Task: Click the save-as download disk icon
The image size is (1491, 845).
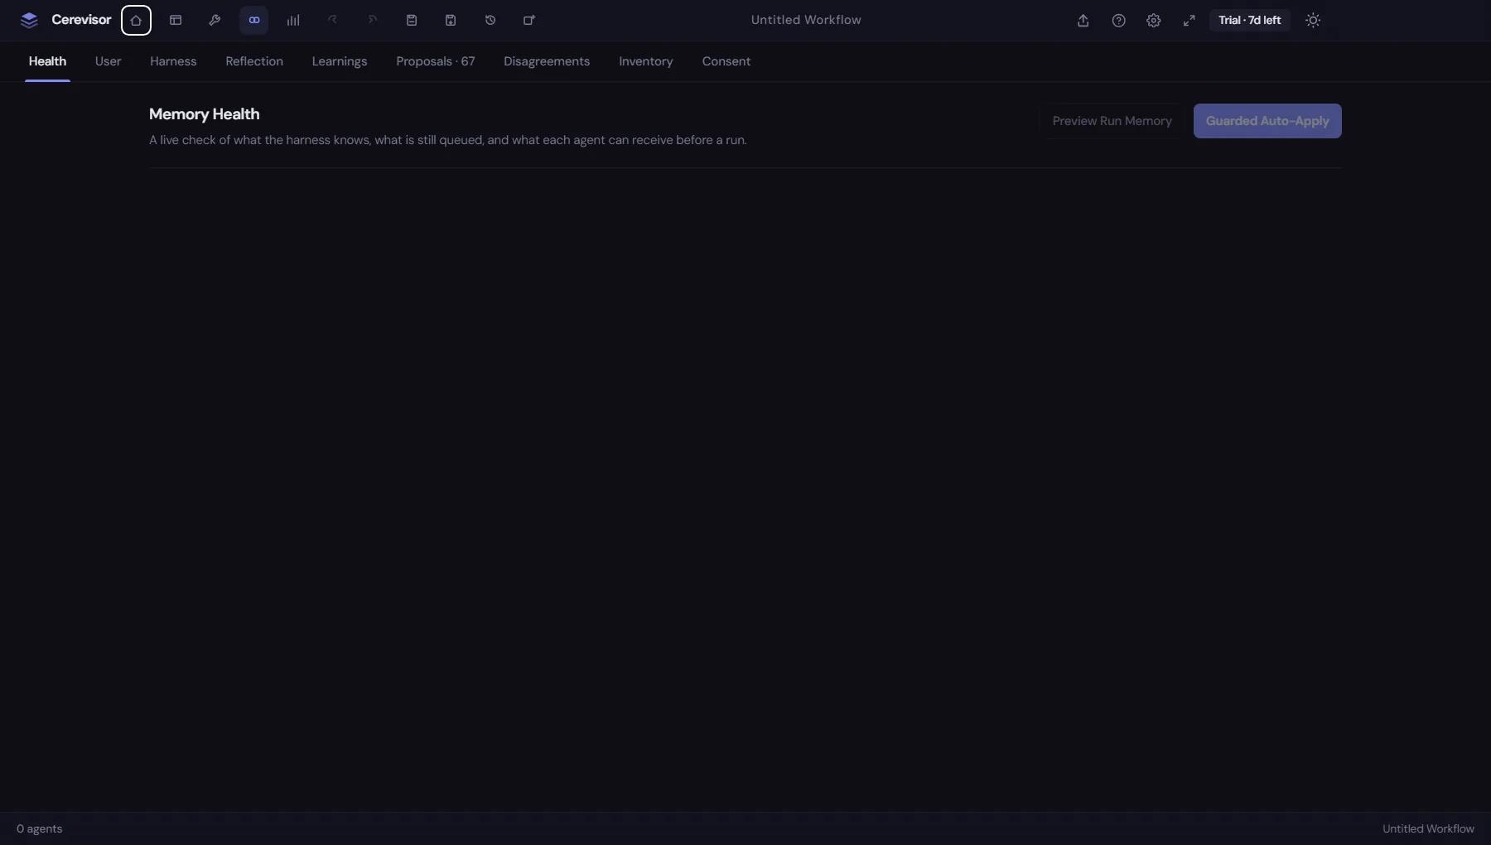Action: tap(451, 20)
